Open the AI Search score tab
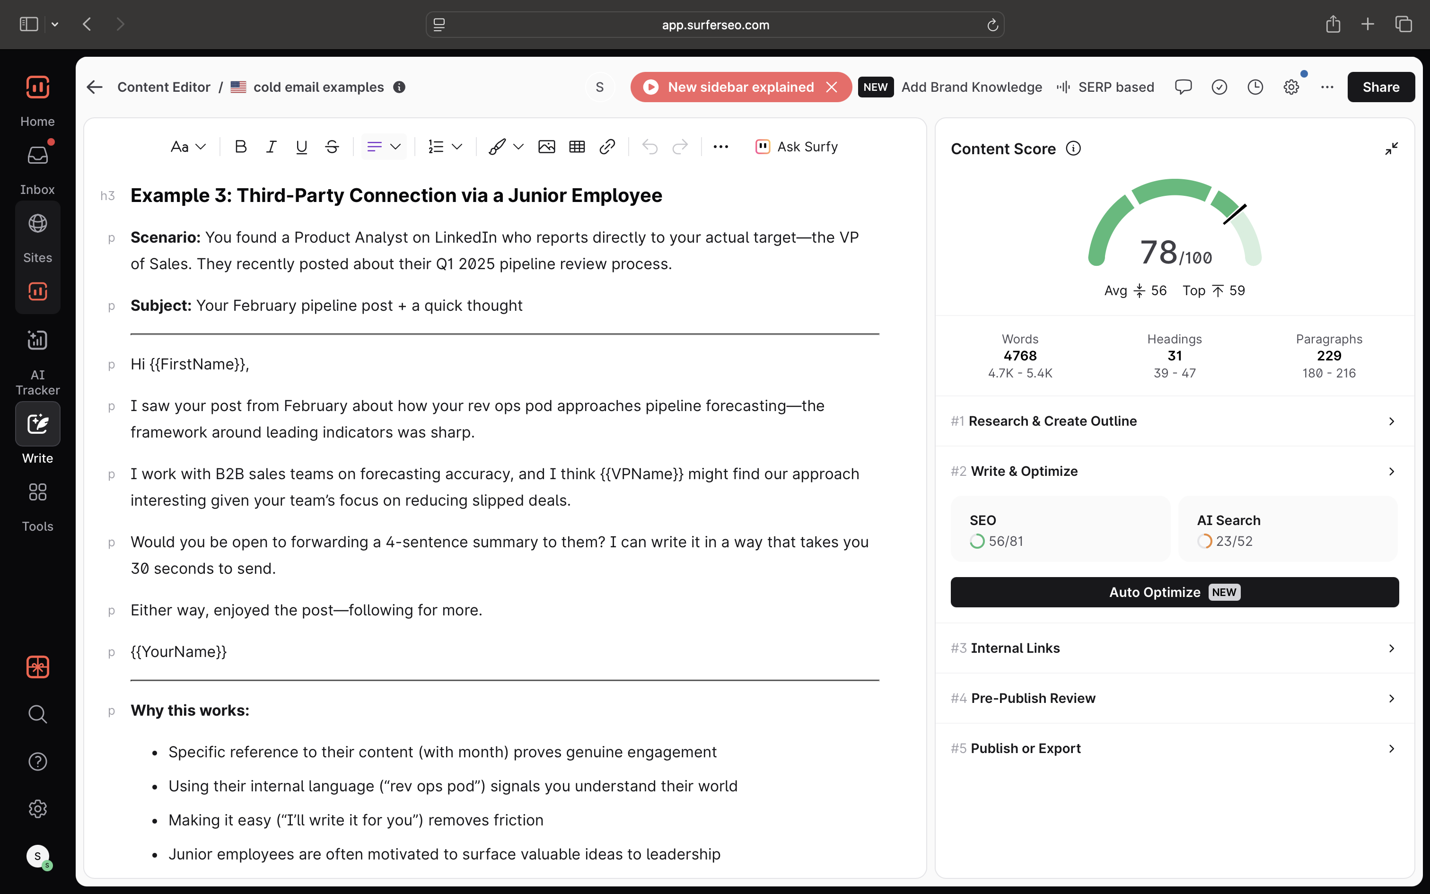1430x894 pixels. [x=1287, y=529]
